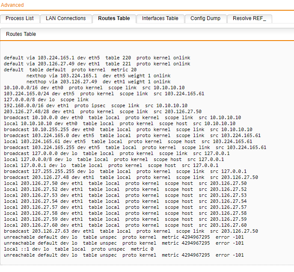This screenshot has width=294, height=272.
Task: Click the local 203.126.27.60 route line
Action: pyautogui.click(x=125, y=225)
